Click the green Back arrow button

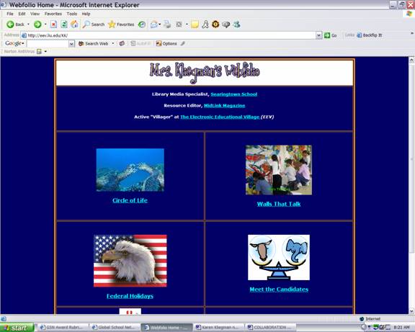(x=11, y=24)
